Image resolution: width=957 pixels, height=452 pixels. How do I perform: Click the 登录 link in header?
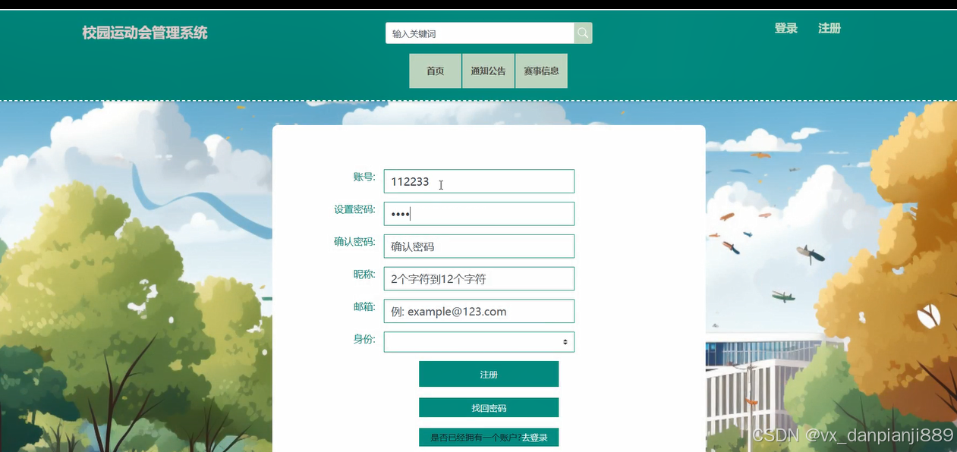(x=785, y=29)
